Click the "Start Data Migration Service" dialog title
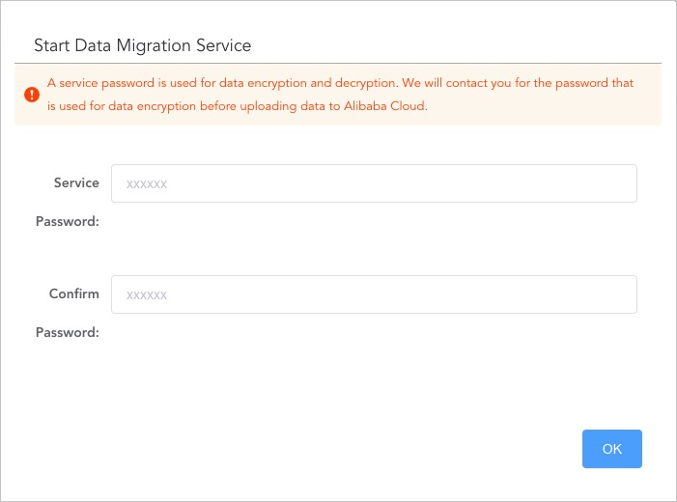The width and height of the screenshot is (677, 502). (142, 45)
